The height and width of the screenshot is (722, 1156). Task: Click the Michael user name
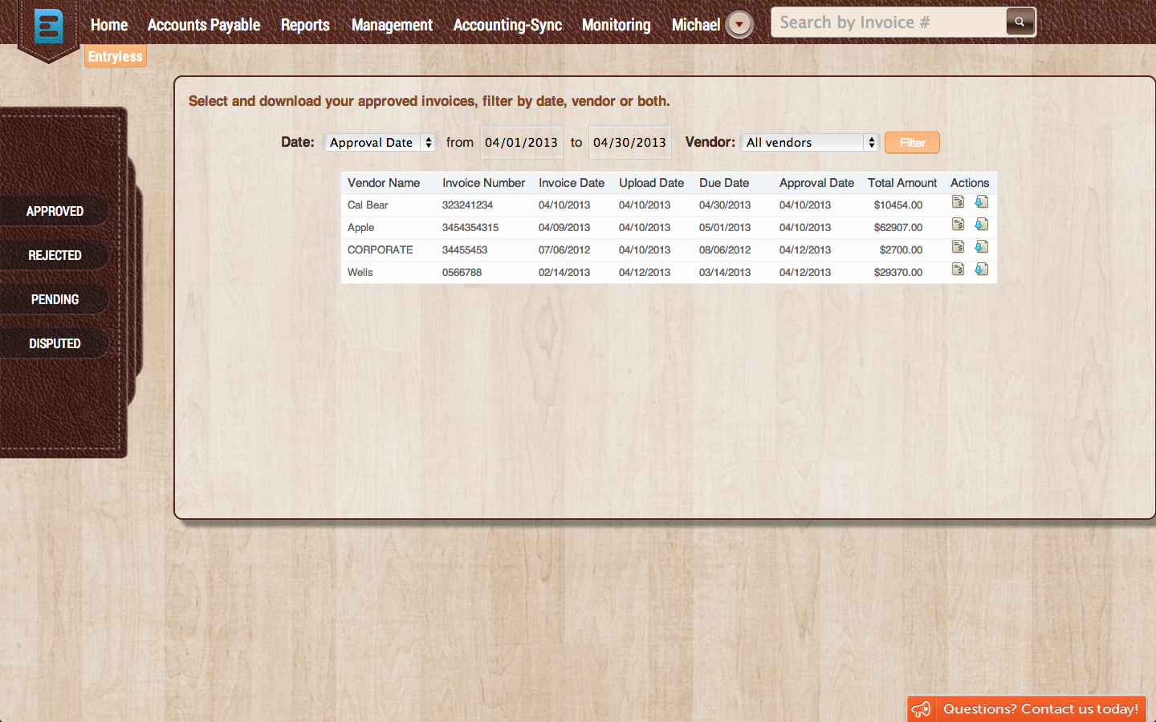696,25
